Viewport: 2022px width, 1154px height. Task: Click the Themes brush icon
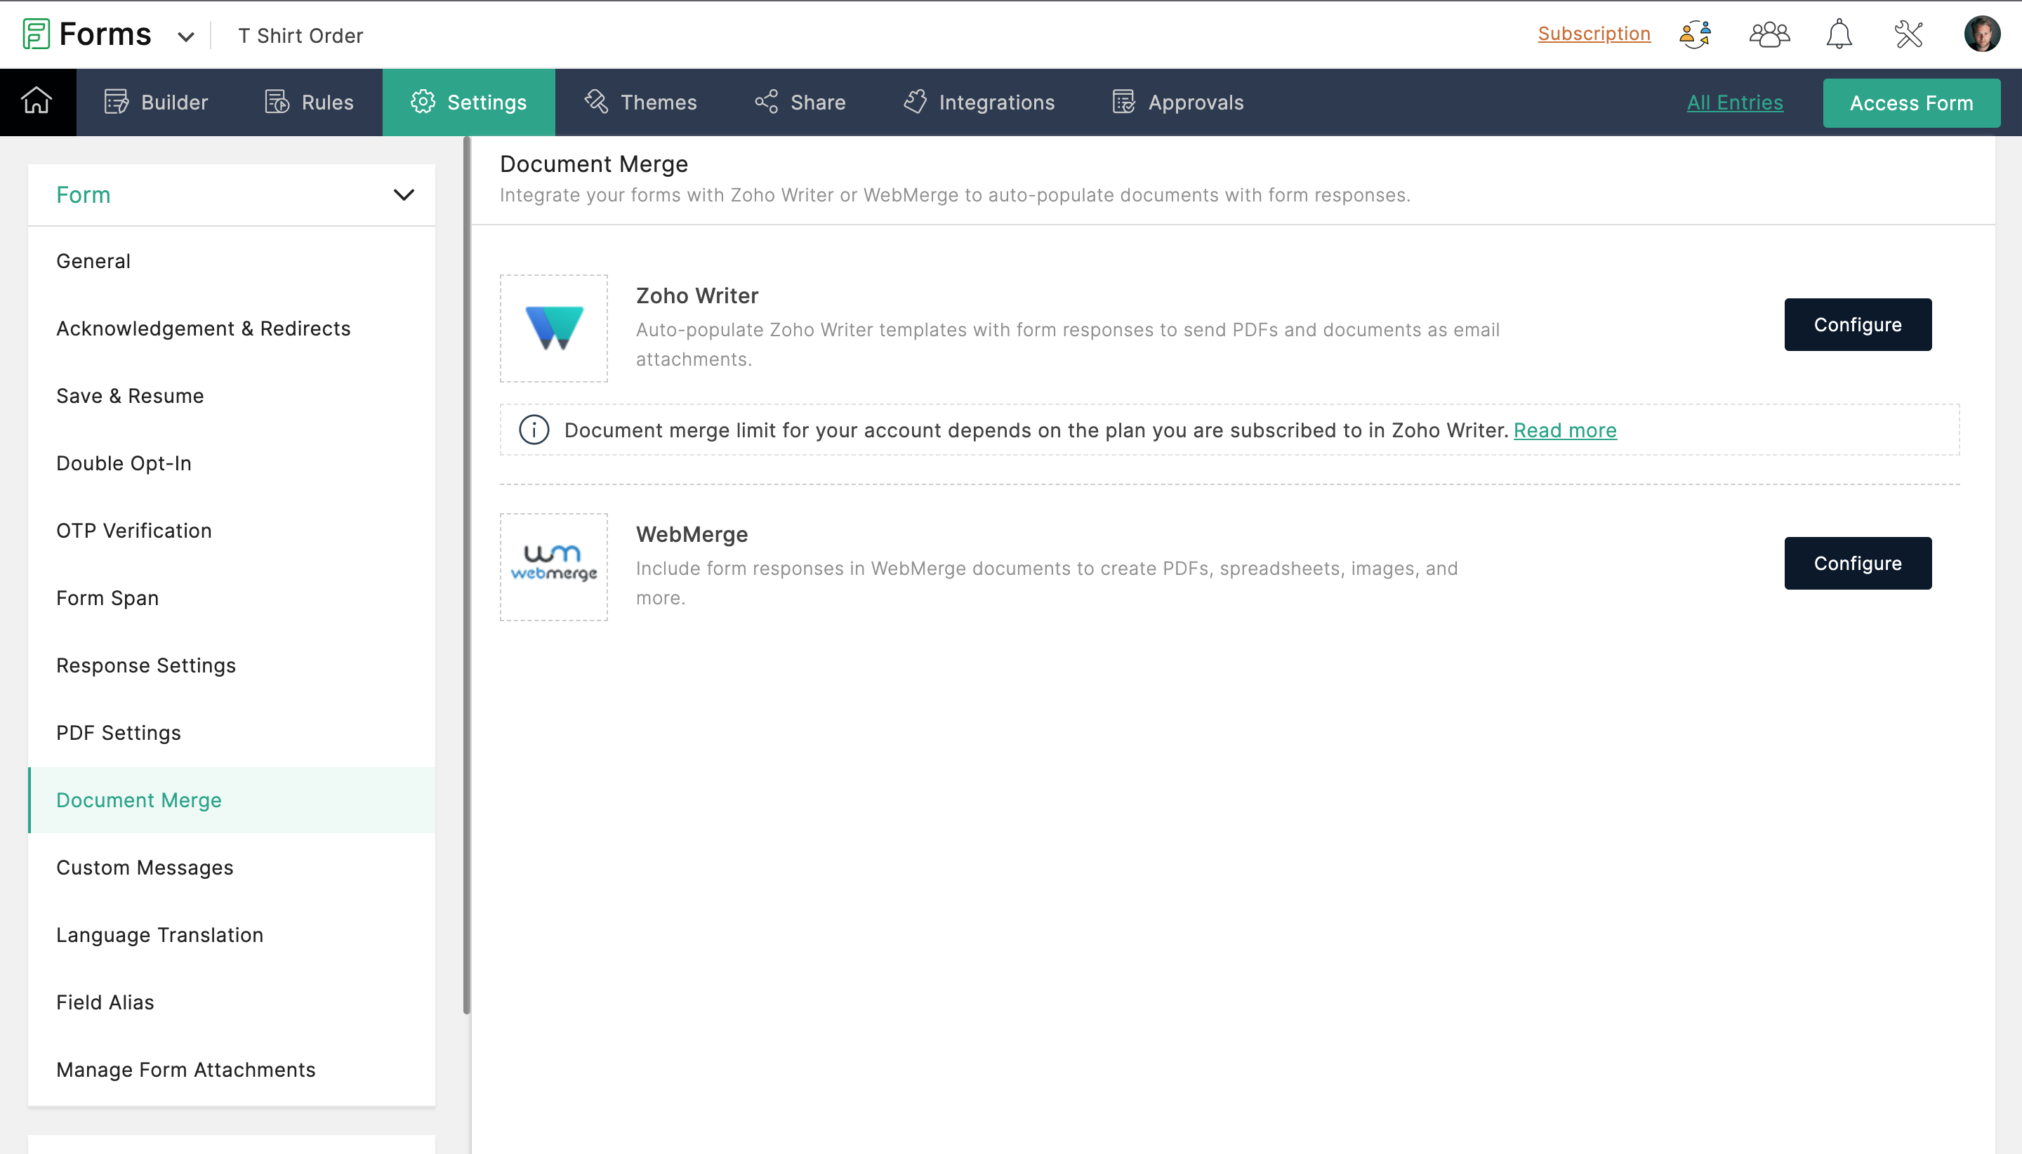coord(595,102)
